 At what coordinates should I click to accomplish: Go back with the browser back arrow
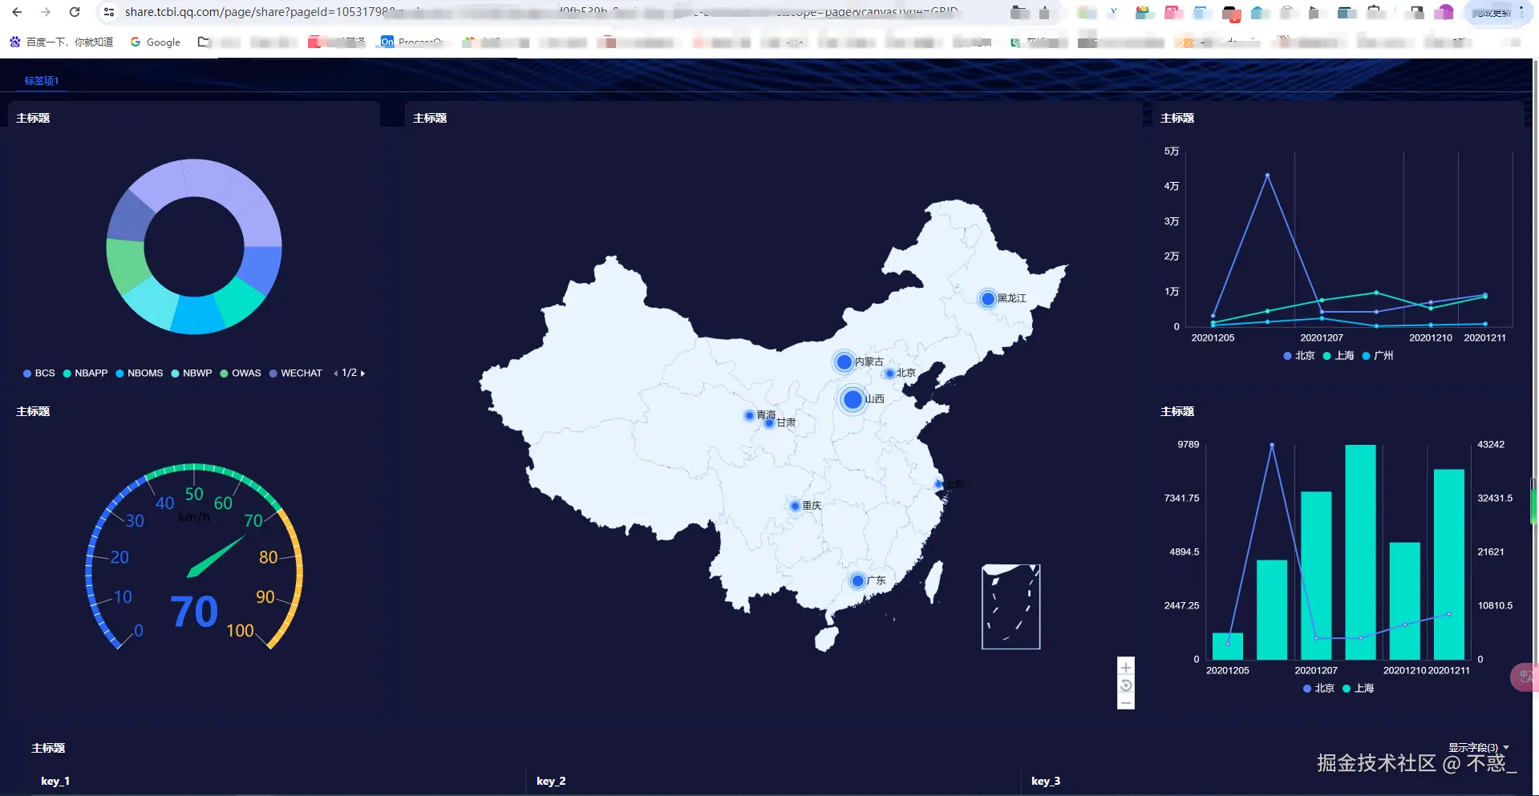point(17,12)
